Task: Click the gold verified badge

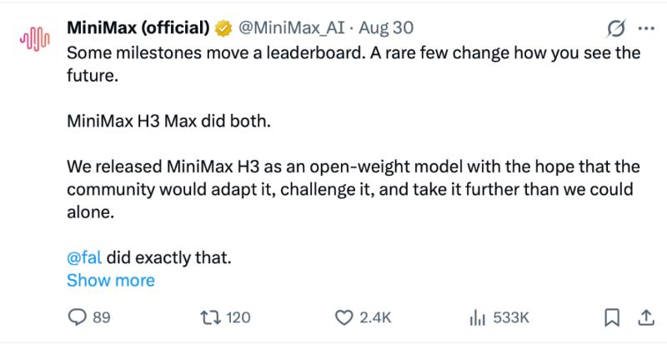Action: pos(223,28)
